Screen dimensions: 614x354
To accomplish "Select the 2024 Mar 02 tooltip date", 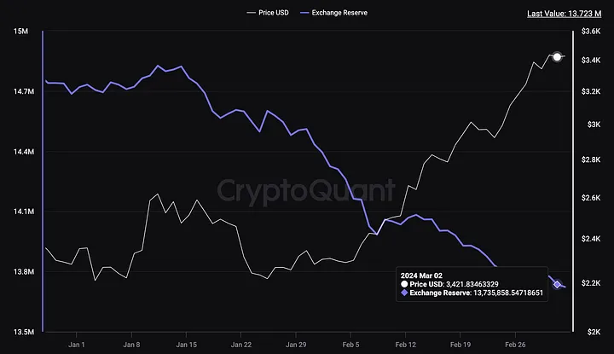I will click(420, 273).
